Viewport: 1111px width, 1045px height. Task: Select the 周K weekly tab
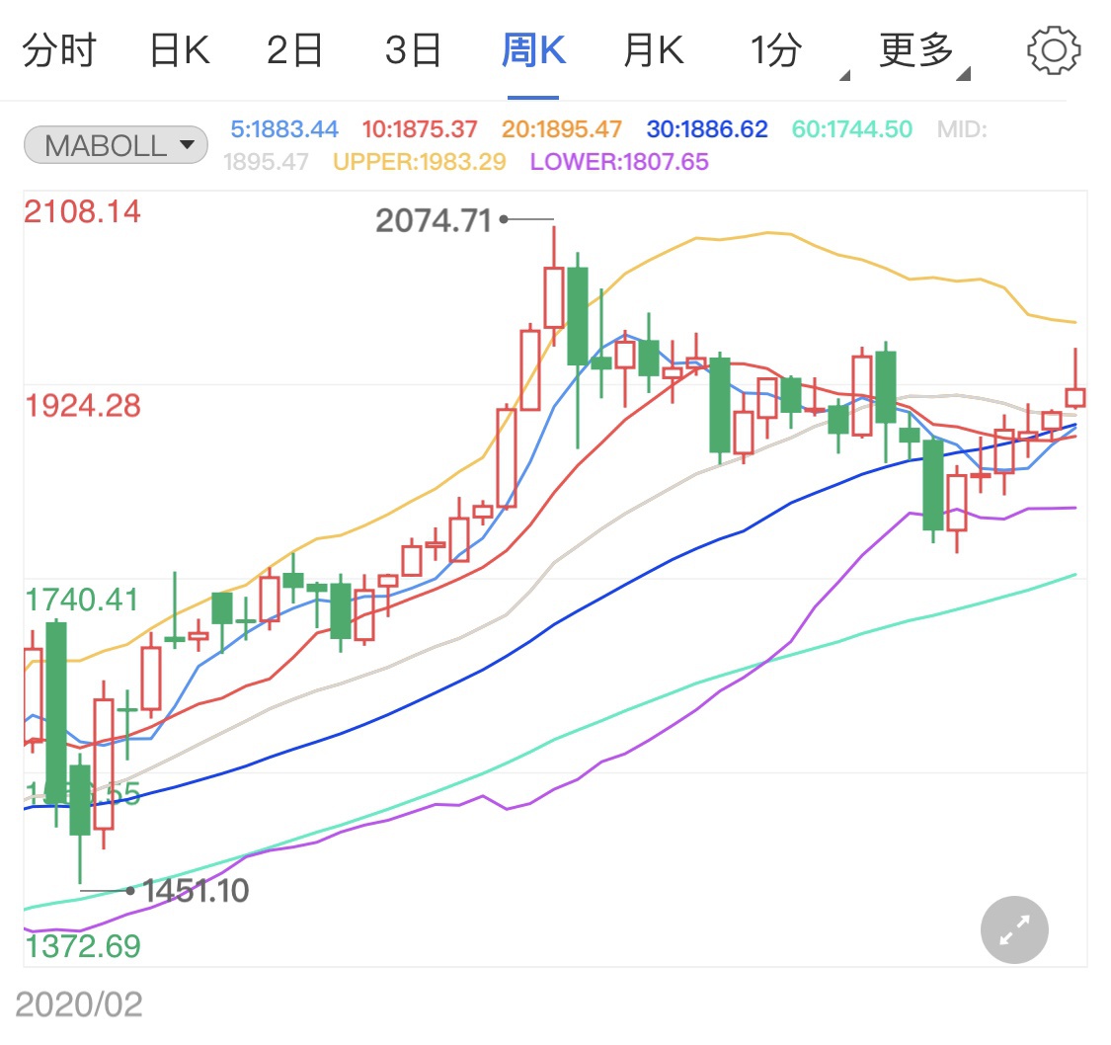coord(533,50)
